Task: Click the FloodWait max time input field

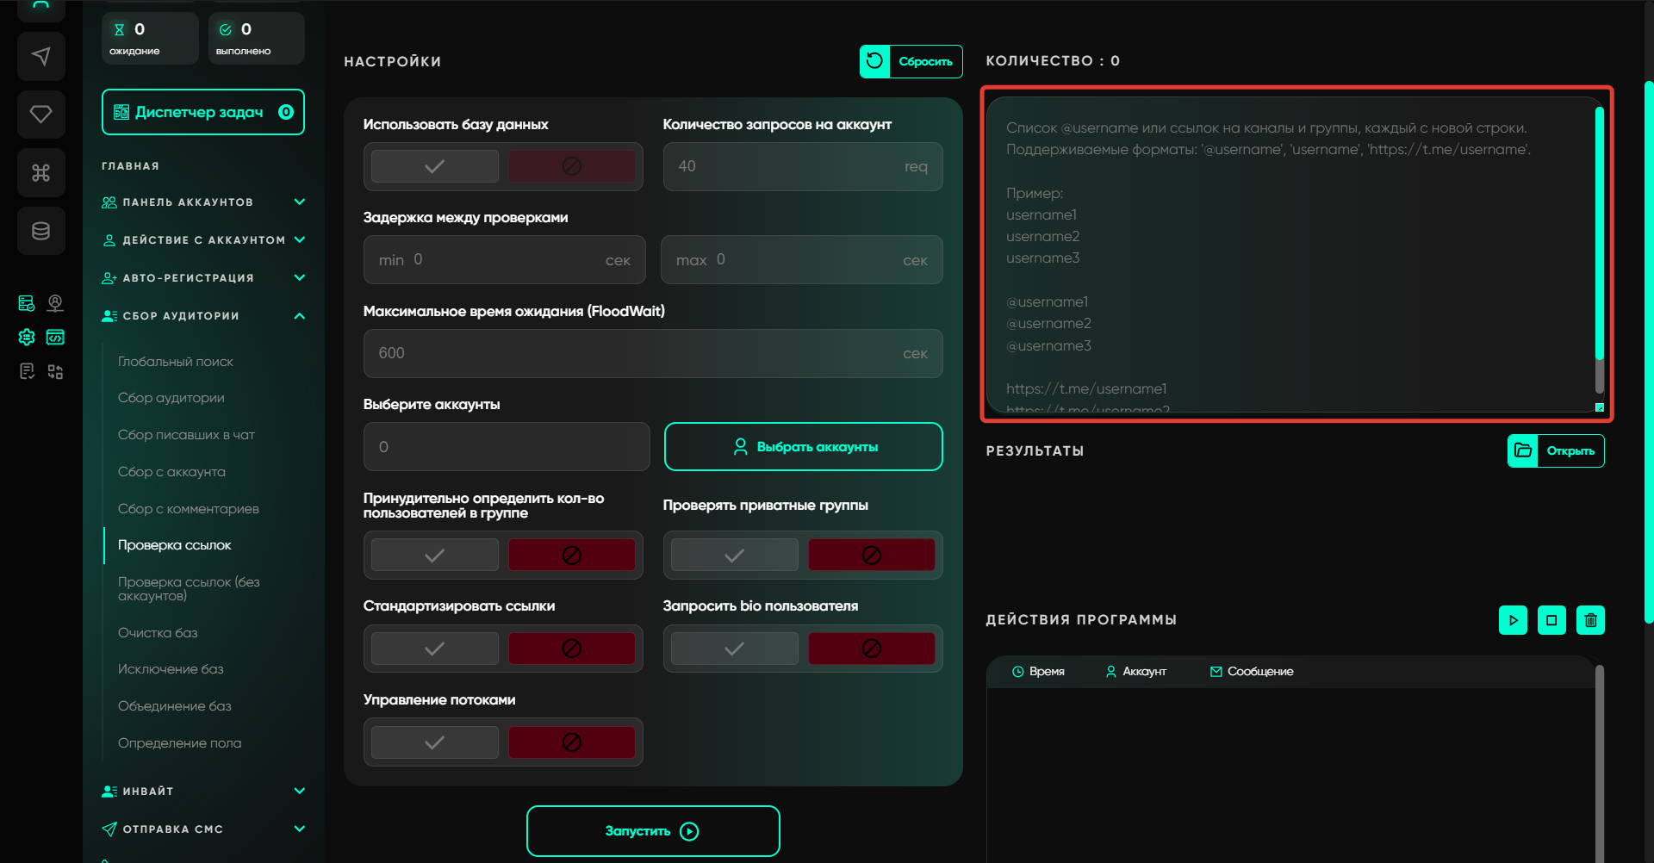Action: (637, 354)
